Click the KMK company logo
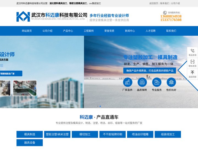 click(x=23, y=17)
